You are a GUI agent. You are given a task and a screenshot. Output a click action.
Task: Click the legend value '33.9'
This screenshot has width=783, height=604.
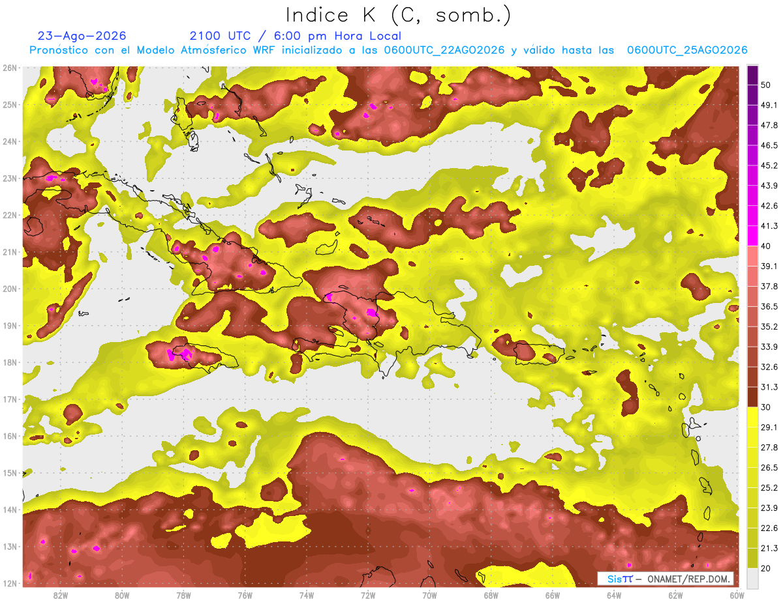tap(769, 347)
